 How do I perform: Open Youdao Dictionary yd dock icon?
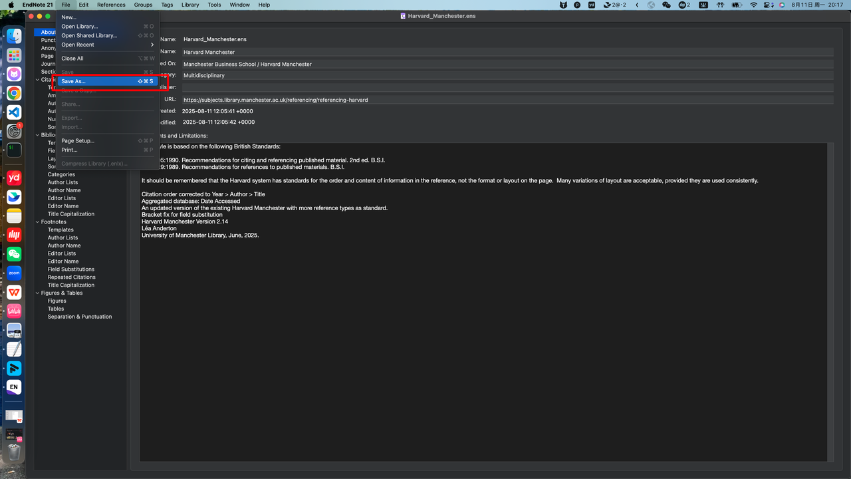pyautogui.click(x=14, y=178)
